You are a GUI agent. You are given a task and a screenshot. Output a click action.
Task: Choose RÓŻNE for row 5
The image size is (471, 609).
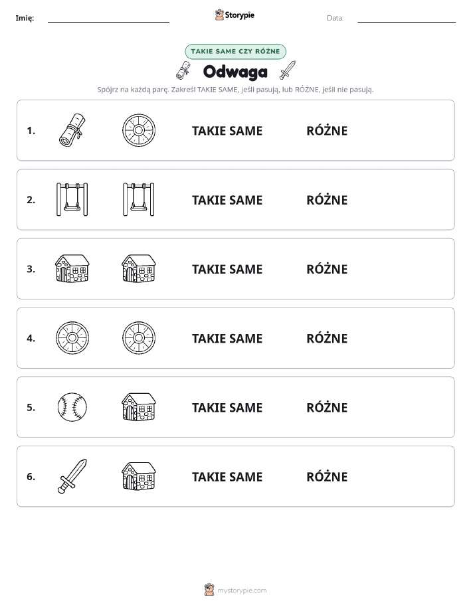coord(327,407)
